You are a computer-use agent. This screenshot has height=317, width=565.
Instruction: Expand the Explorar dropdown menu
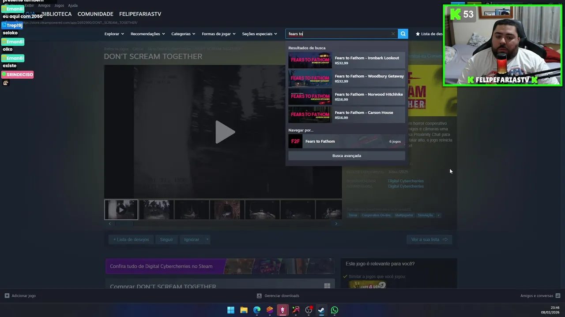tap(114, 34)
